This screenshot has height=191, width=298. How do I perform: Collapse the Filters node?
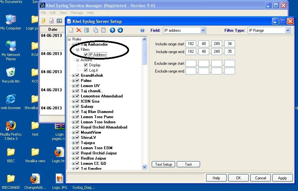(x=77, y=50)
